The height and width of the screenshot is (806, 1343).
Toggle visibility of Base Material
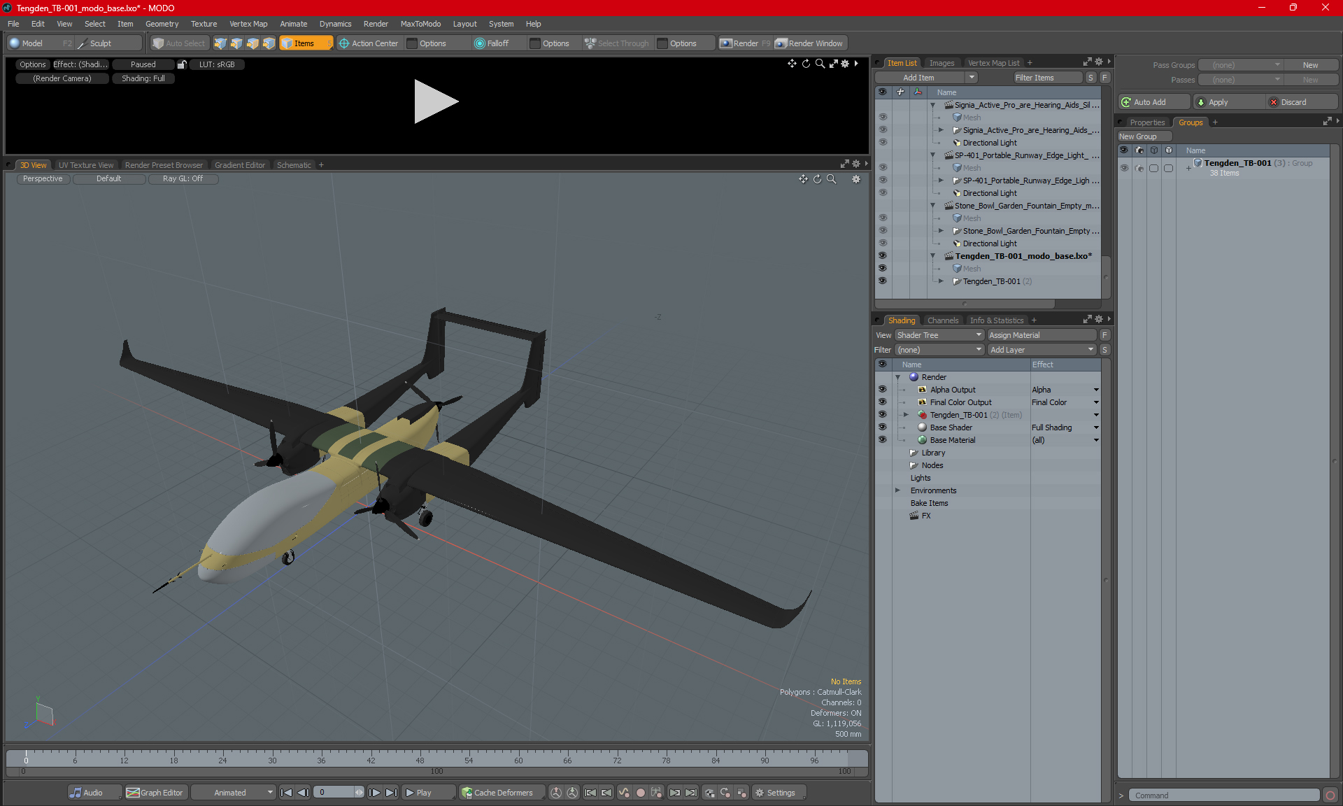(882, 440)
